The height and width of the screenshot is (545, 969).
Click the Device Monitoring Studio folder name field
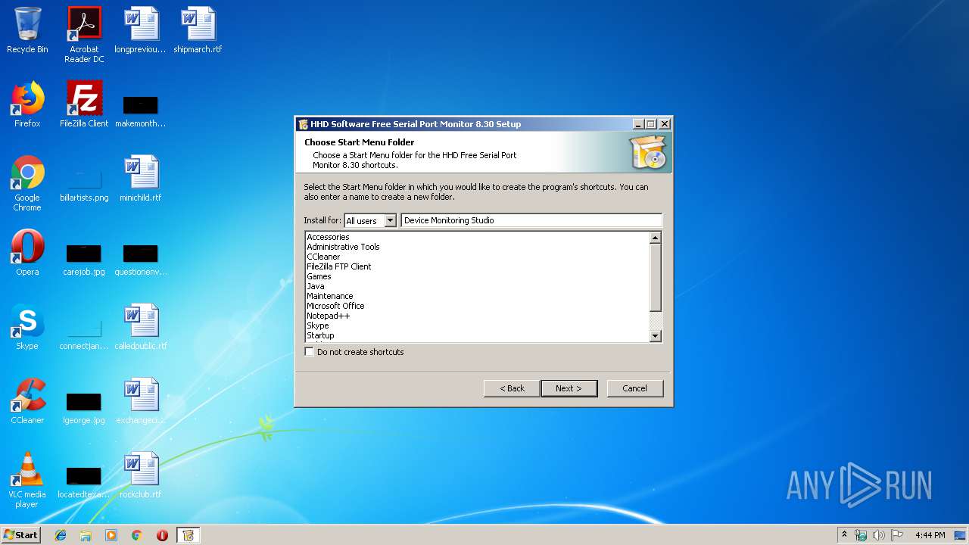(531, 220)
